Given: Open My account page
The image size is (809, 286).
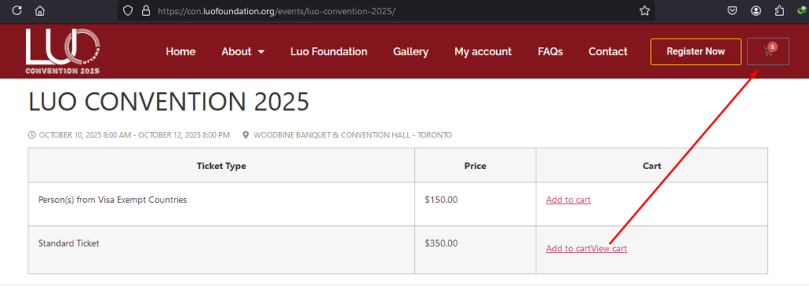Looking at the screenshot, I should pos(483,51).
